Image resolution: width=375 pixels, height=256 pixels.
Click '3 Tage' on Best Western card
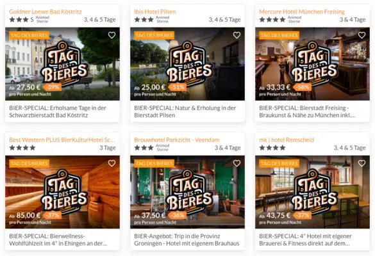coord(108,148)
